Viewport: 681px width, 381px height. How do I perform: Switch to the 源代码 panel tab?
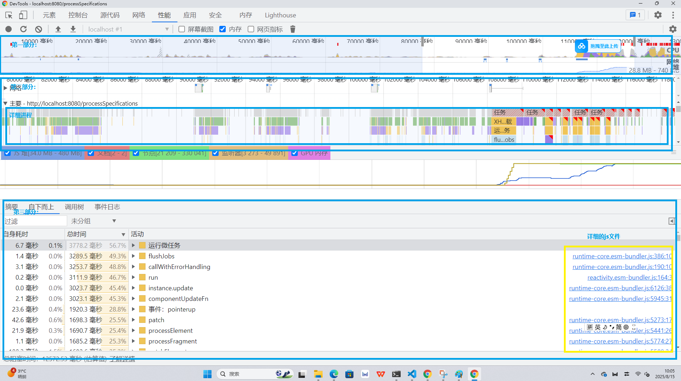[110, 15]
